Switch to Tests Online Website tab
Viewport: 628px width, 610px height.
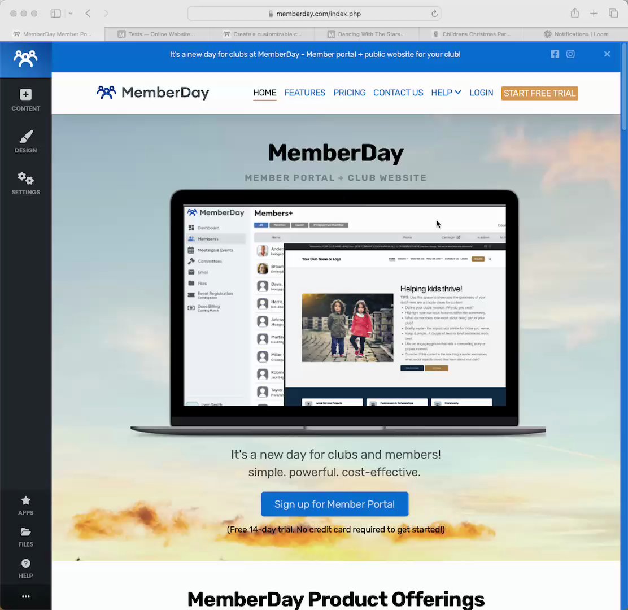(157, 34)
